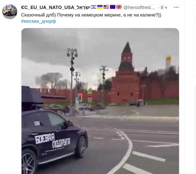
Task: Play the embedded Kremlin video
Action: tap(100, 101)
